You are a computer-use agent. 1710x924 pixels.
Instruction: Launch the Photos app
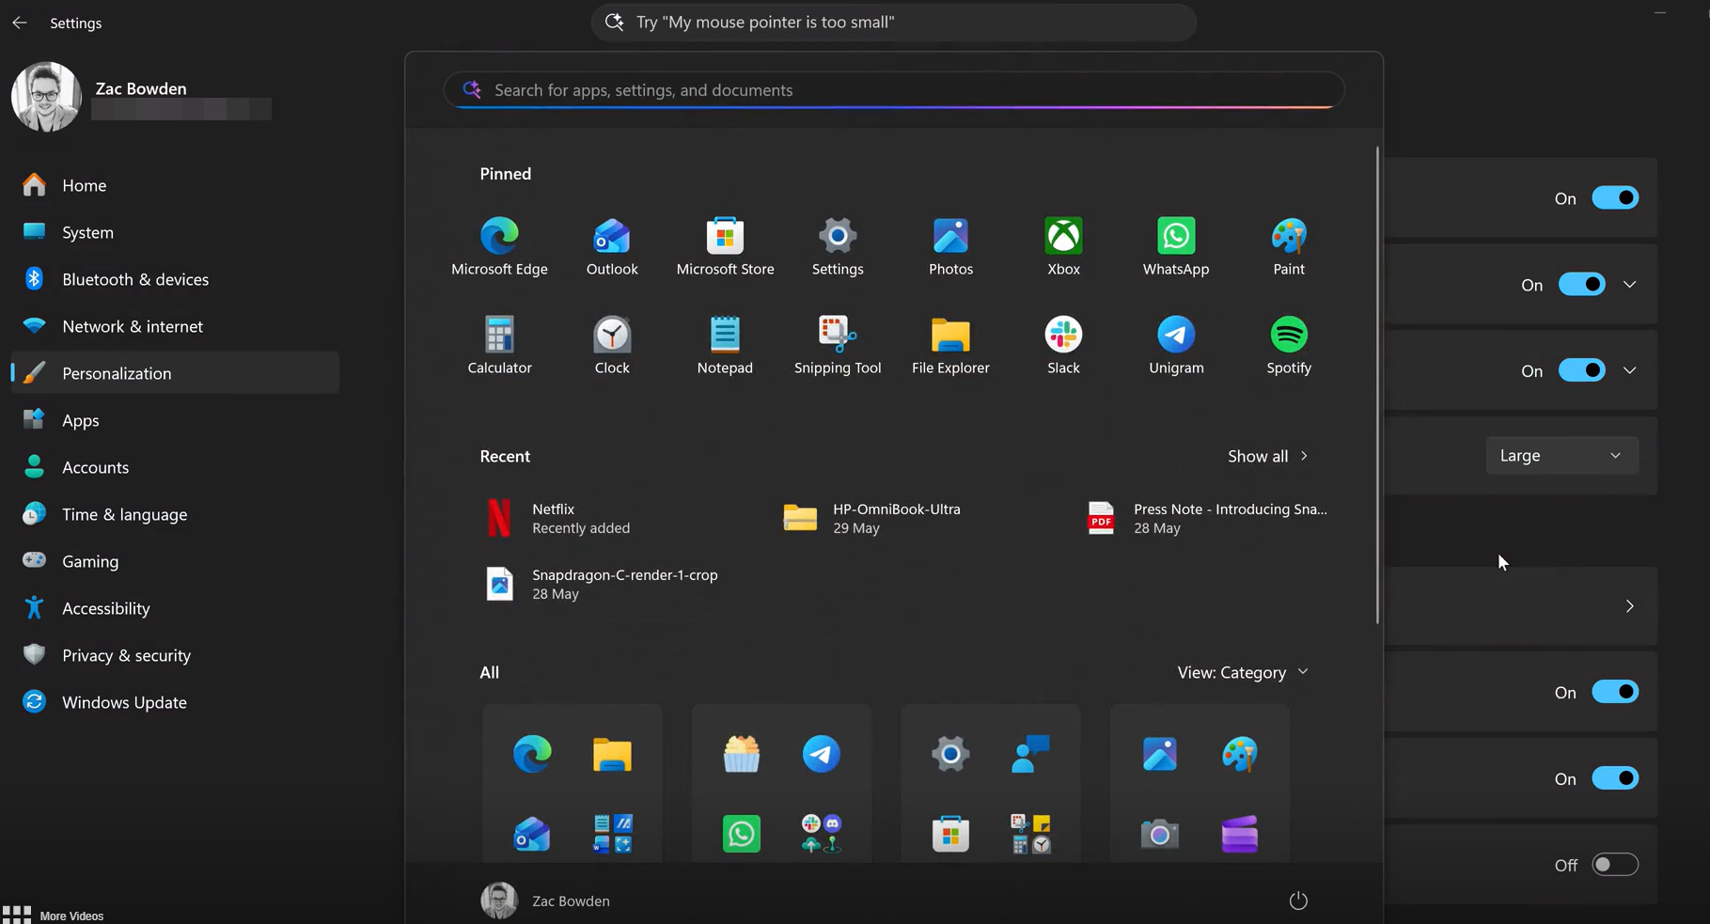click(x=950, y=247)
